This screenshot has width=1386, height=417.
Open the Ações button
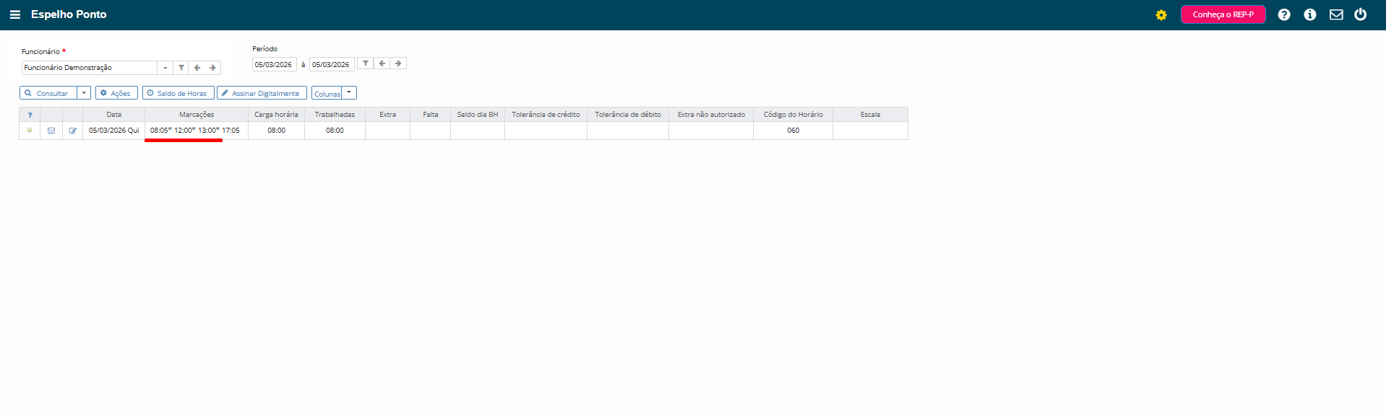[x=116, y=93]
